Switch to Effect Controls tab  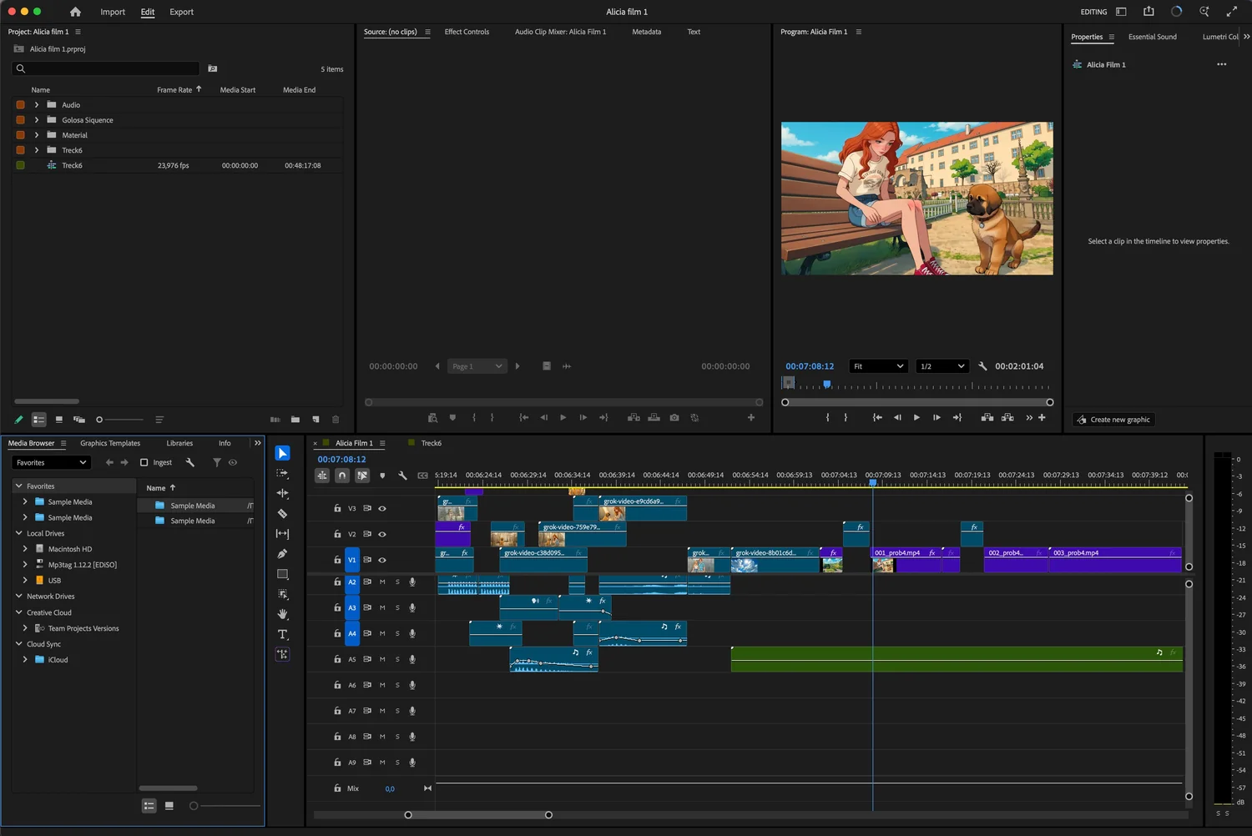pos(467,32)
